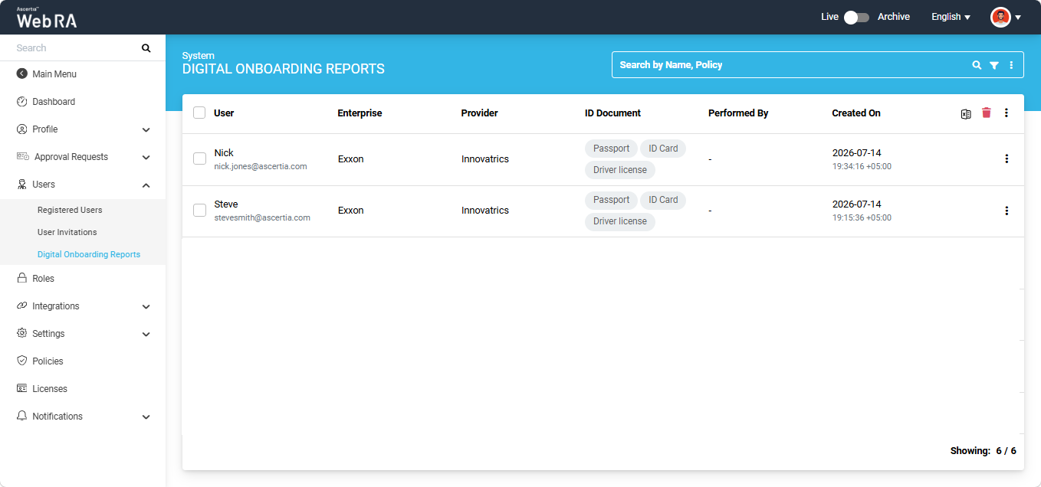Click email stevesmith@ascertia.com
This screenshot has height=487, width=1041.
coord(262,217)
